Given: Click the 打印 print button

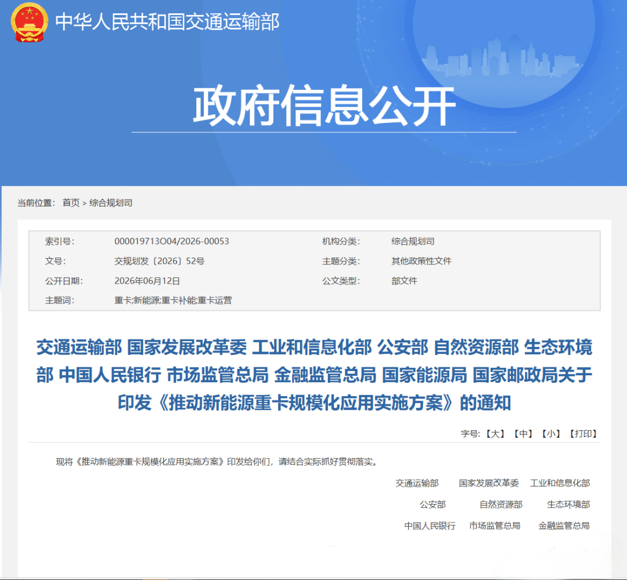Looking at the screenshot, I should click(x=583, y=434).
